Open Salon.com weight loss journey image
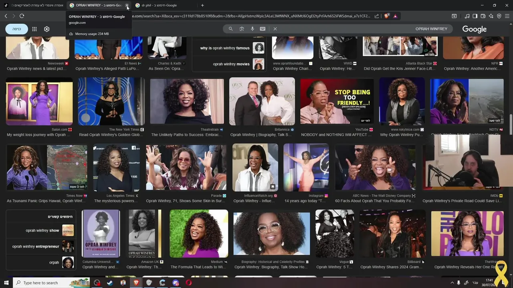The image size is (513, 288). [x=39, y=102]
